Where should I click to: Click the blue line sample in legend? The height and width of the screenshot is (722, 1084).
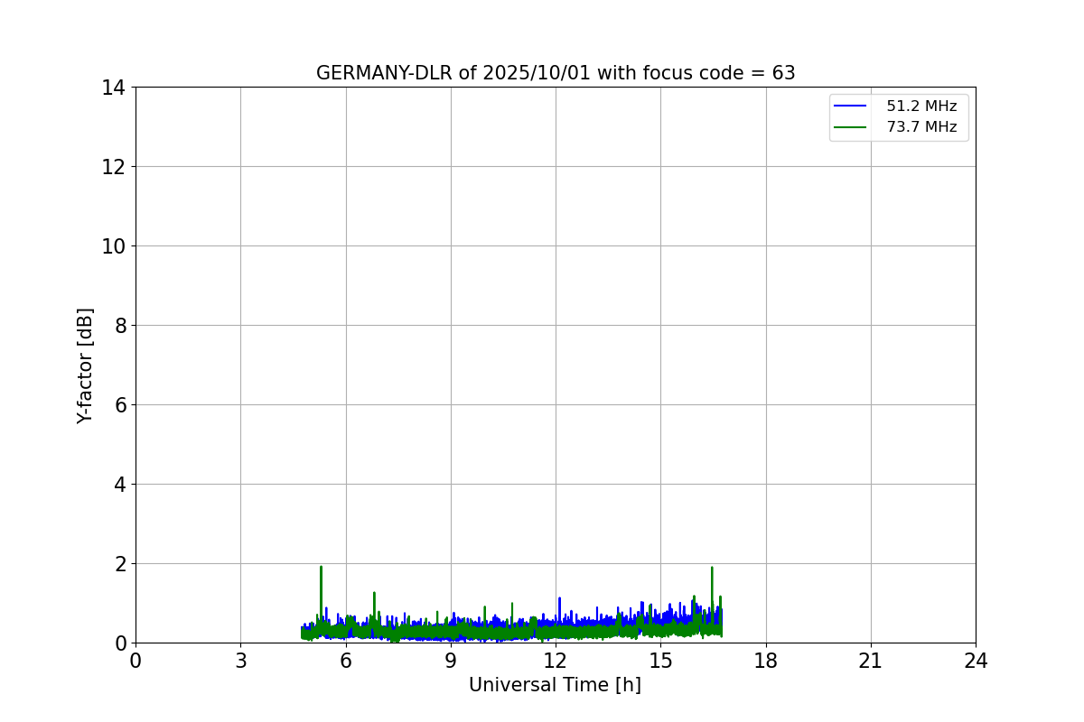click(x=850, y=106)
